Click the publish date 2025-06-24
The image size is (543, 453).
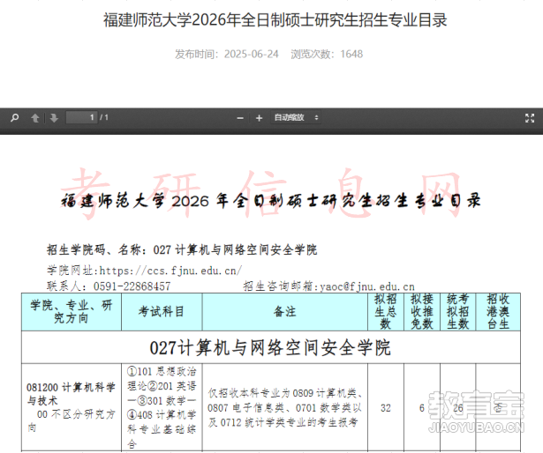point(251,54)
